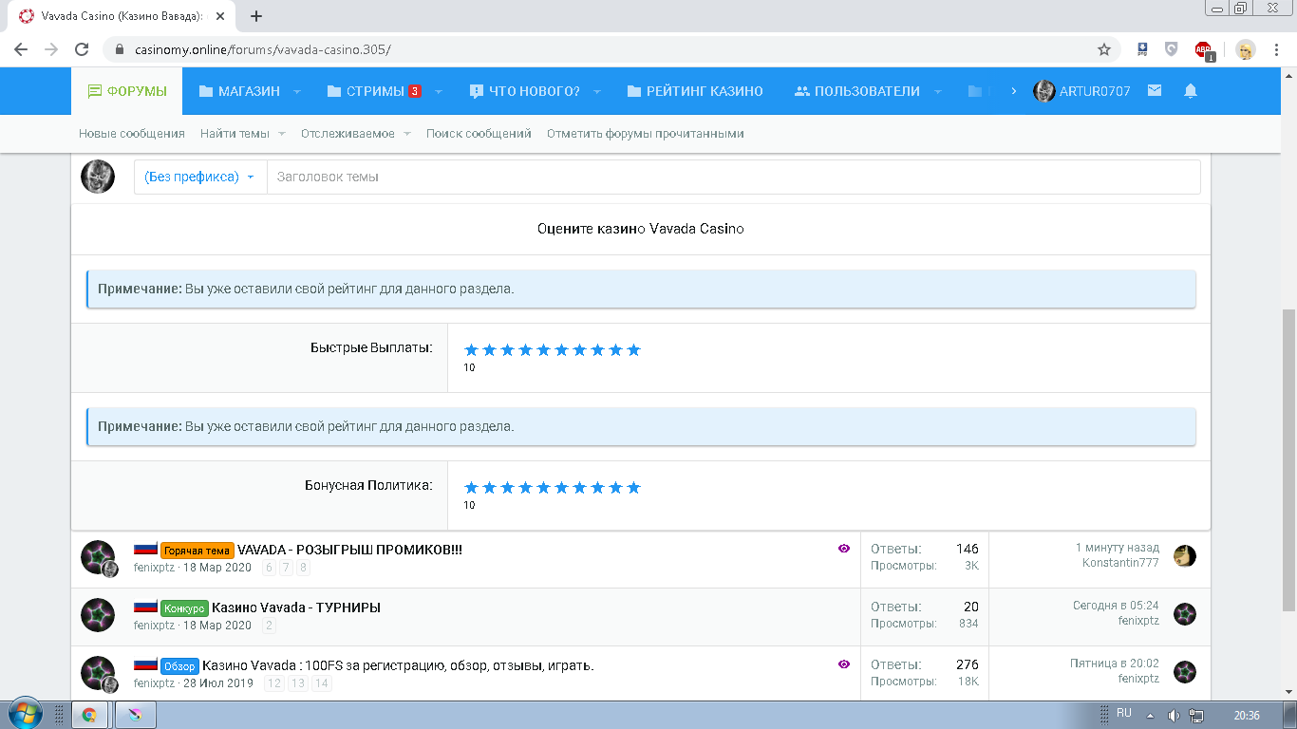Expand the ЧТО НОВОГО? dropdown arrow

pyautogui.click(x=597, y=92)
